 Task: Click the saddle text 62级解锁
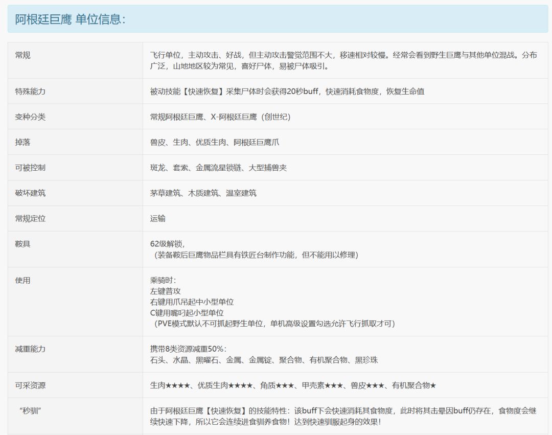click(x=167, y=244)
